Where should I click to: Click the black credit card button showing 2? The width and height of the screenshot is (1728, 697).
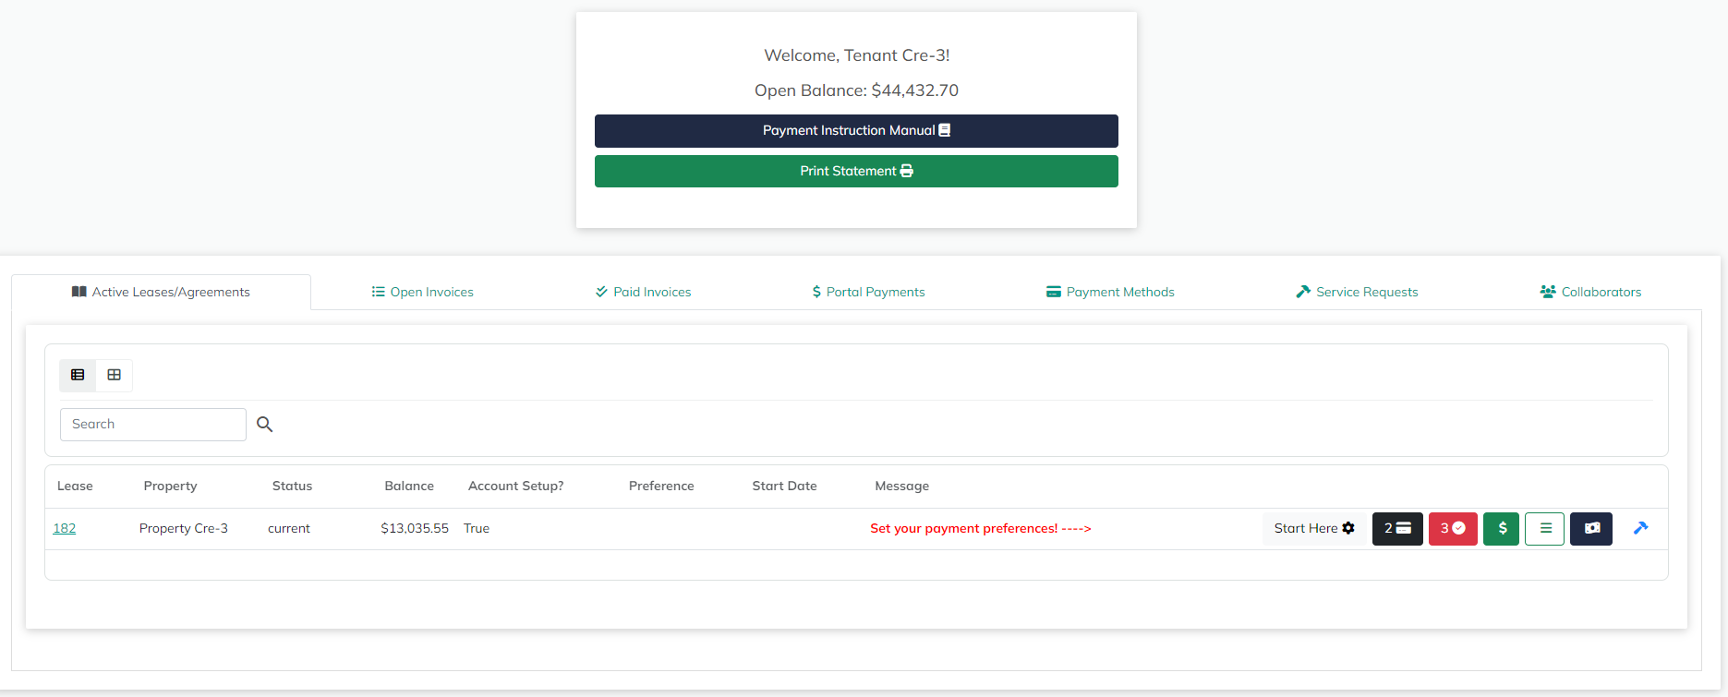click(x=1396, y=529)
